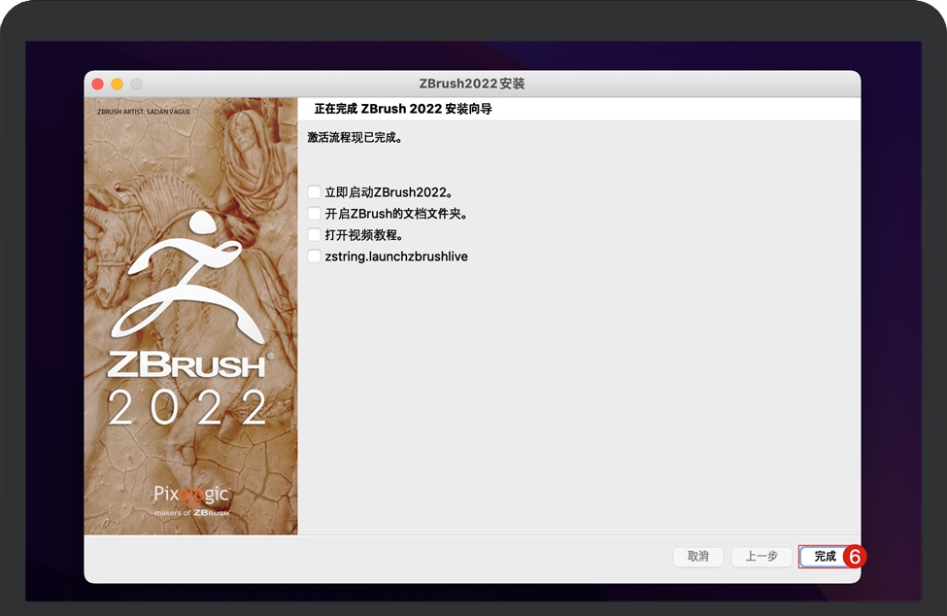The height and width of the screenshot is (616, 947).
Task: Click the ZBrush 2022 splash artwork
Action: (x=190, y=316)
